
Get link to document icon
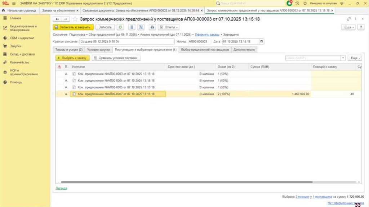[x=349, y=19]
